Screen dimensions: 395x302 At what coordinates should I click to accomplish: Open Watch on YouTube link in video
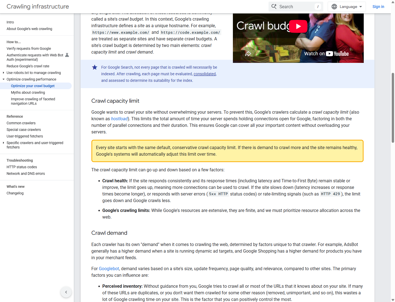click(326, 54)
